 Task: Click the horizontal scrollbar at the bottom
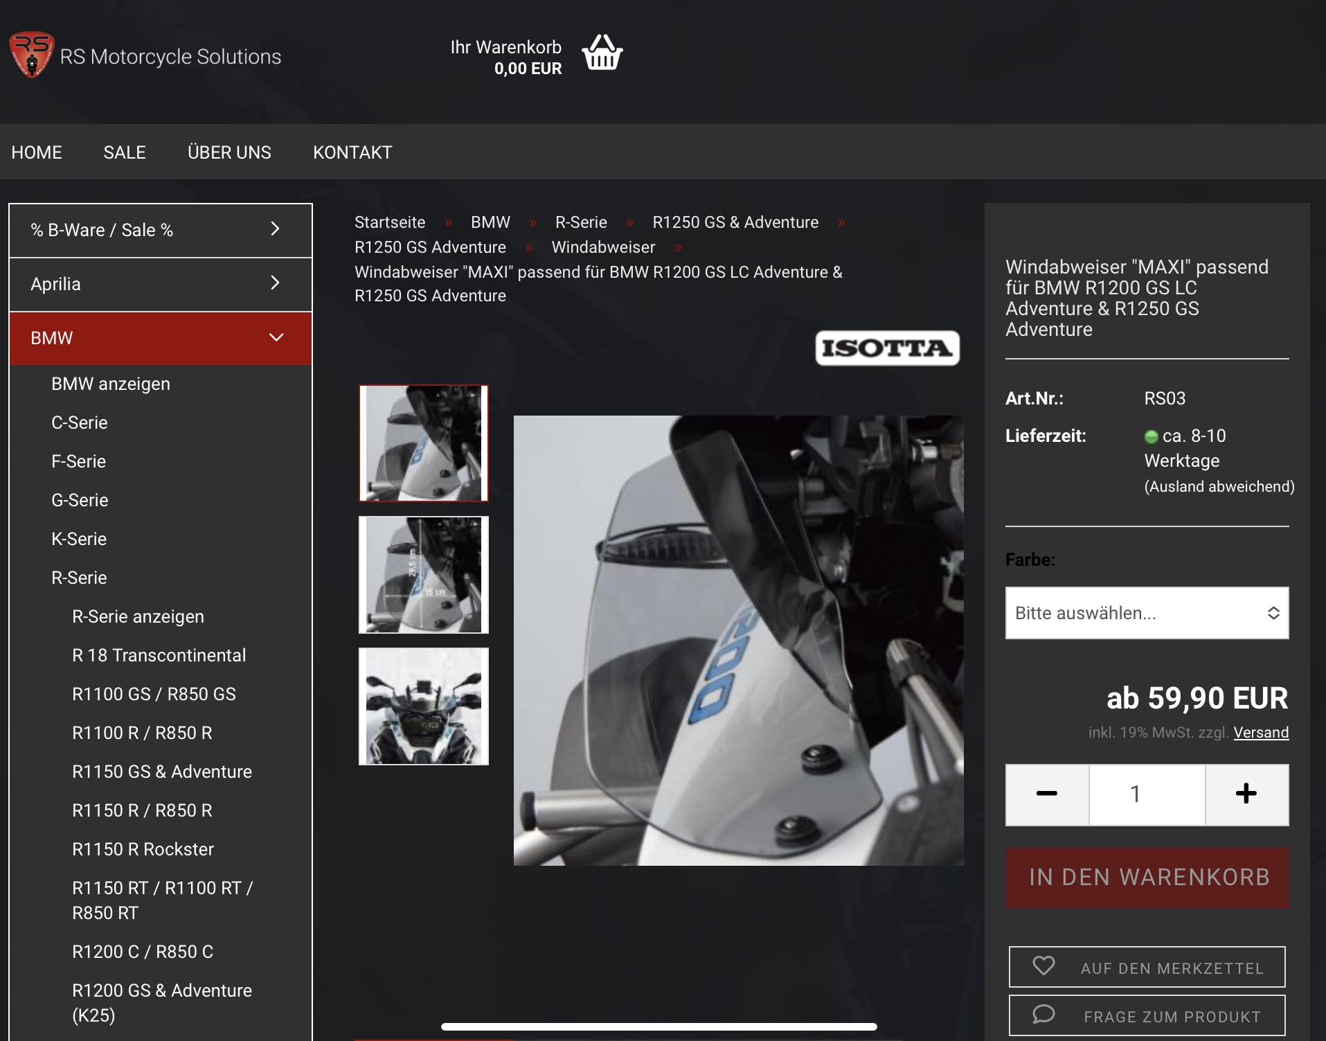click(659, 1026)
